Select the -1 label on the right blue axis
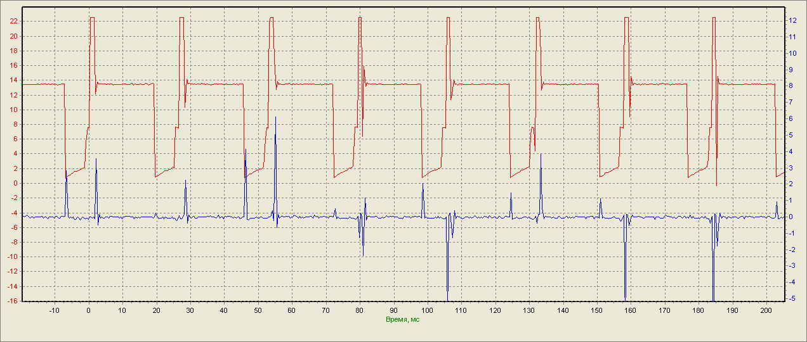 pyautogui.click(x=792, y=233)
